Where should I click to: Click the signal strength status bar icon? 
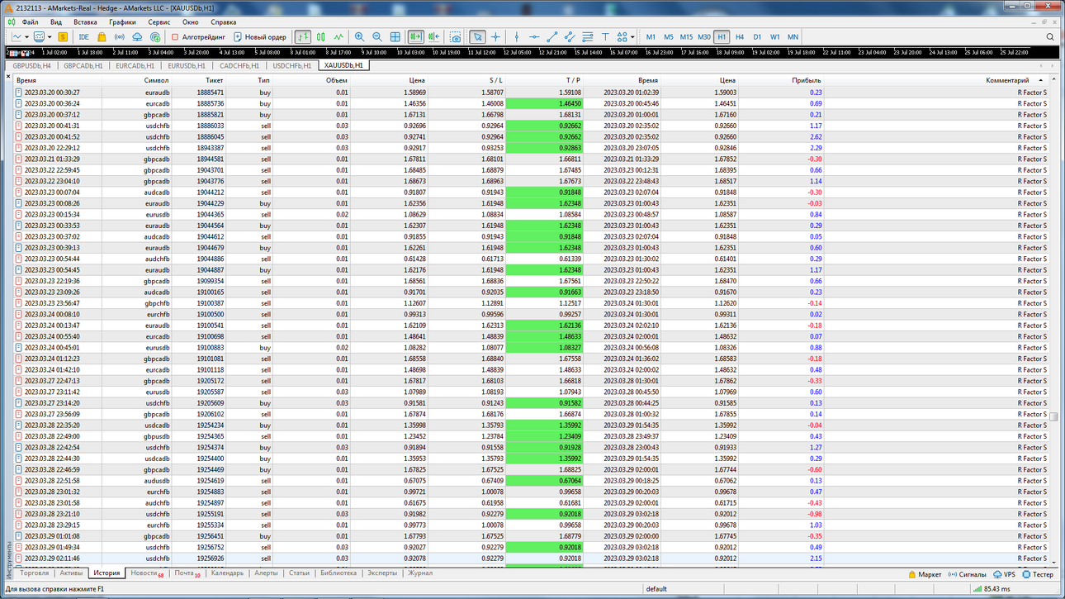(x=977, y=589)
